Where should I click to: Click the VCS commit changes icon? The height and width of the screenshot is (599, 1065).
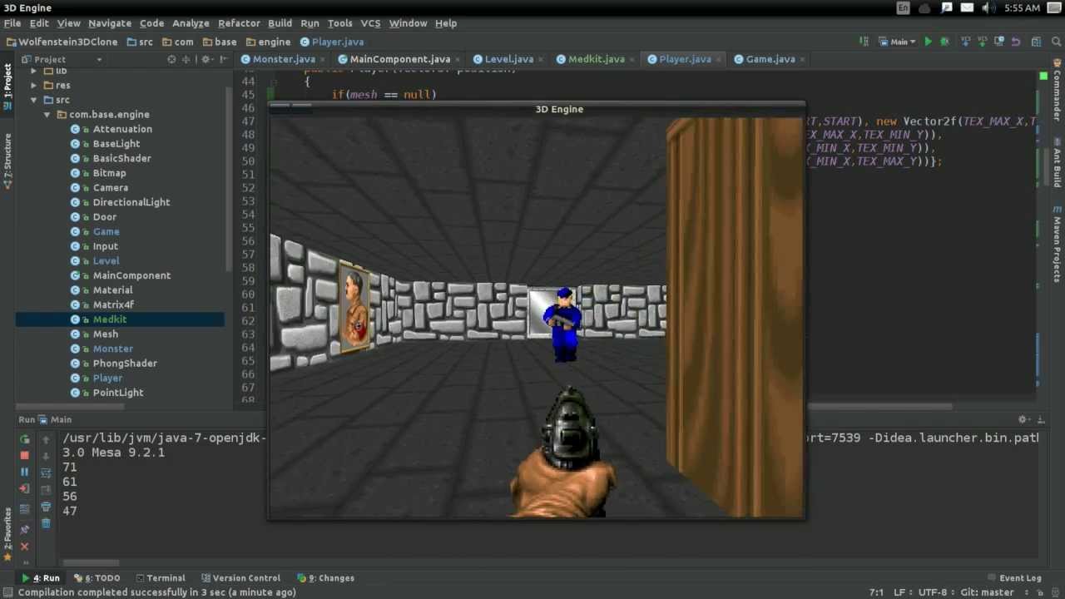982,42
